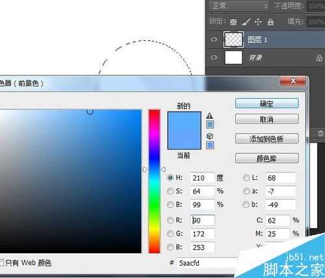
Task: Select the Background layer thumbnail
Action: [x=233, y=58]
